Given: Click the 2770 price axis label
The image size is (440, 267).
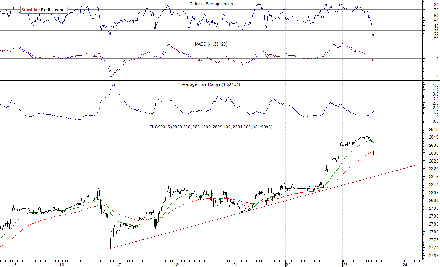Looking at the screenshot, I should point(433,248).
